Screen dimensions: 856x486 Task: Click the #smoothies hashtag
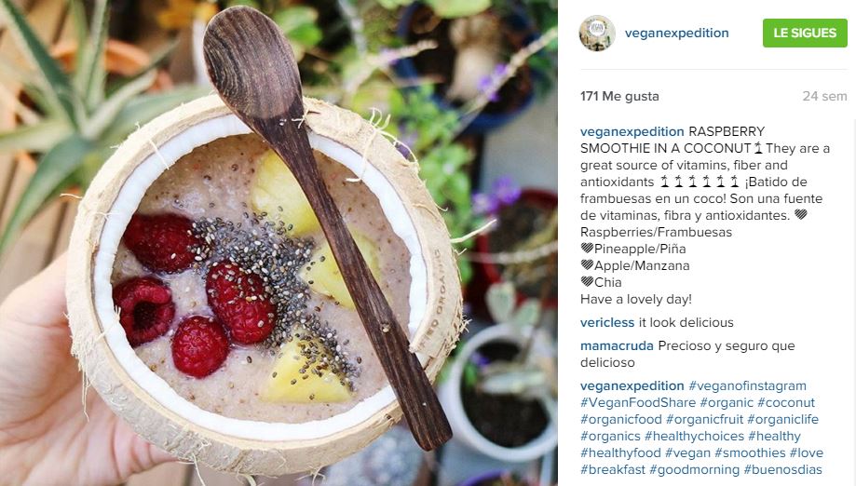[750, 452]
